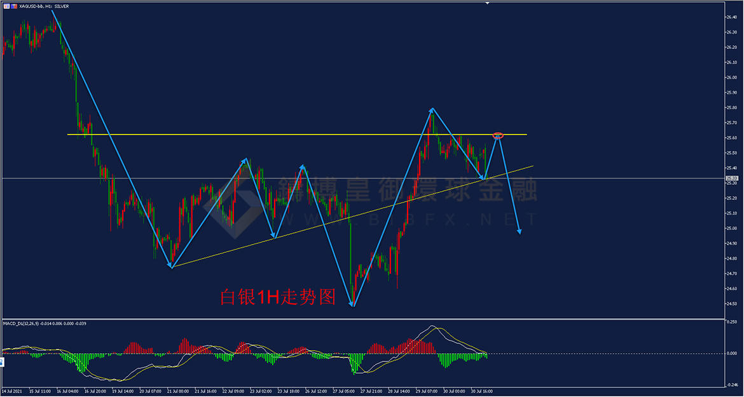Screen dimensions: 744x397
Task: Click the divider between chart and MACD pane
Action: tap(362, 319)
